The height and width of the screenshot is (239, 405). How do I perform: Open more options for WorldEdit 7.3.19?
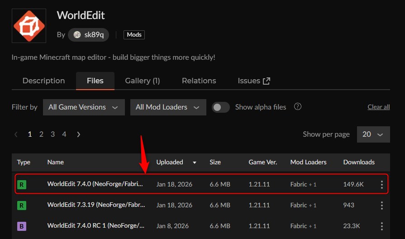coord(381,206)
